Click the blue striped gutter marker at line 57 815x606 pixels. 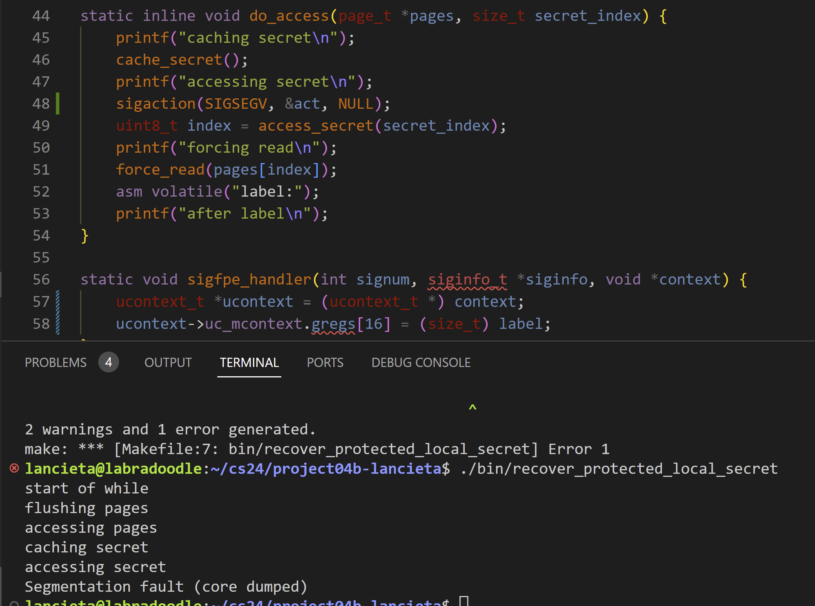[58, 301]
